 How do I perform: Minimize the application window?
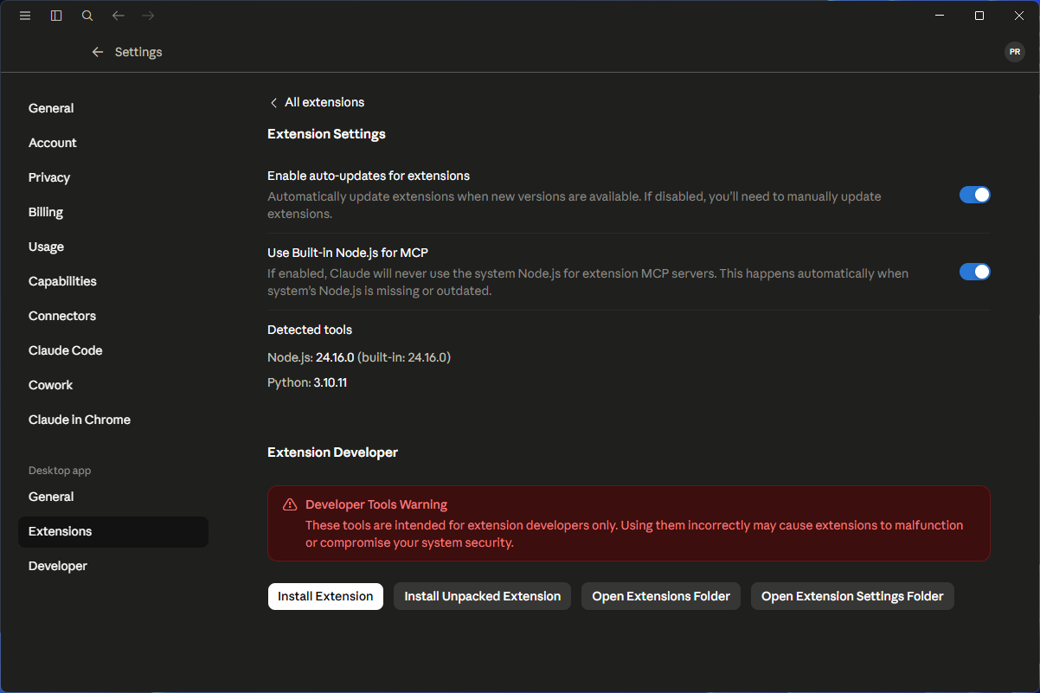(x=940, y=16)
